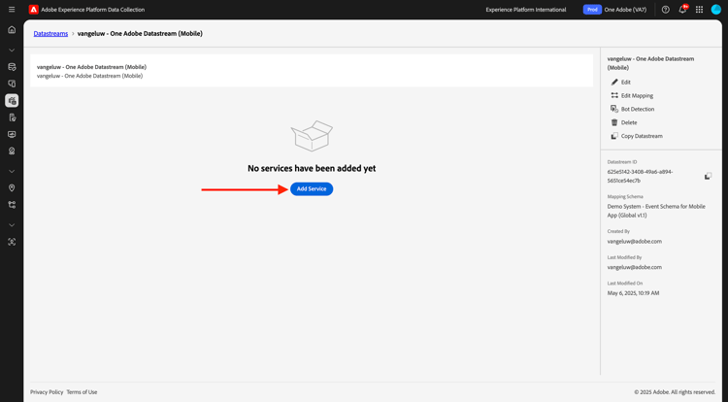Click Edit in the right panel
This screenshot has height=402, width=728.
click(621, 83)
